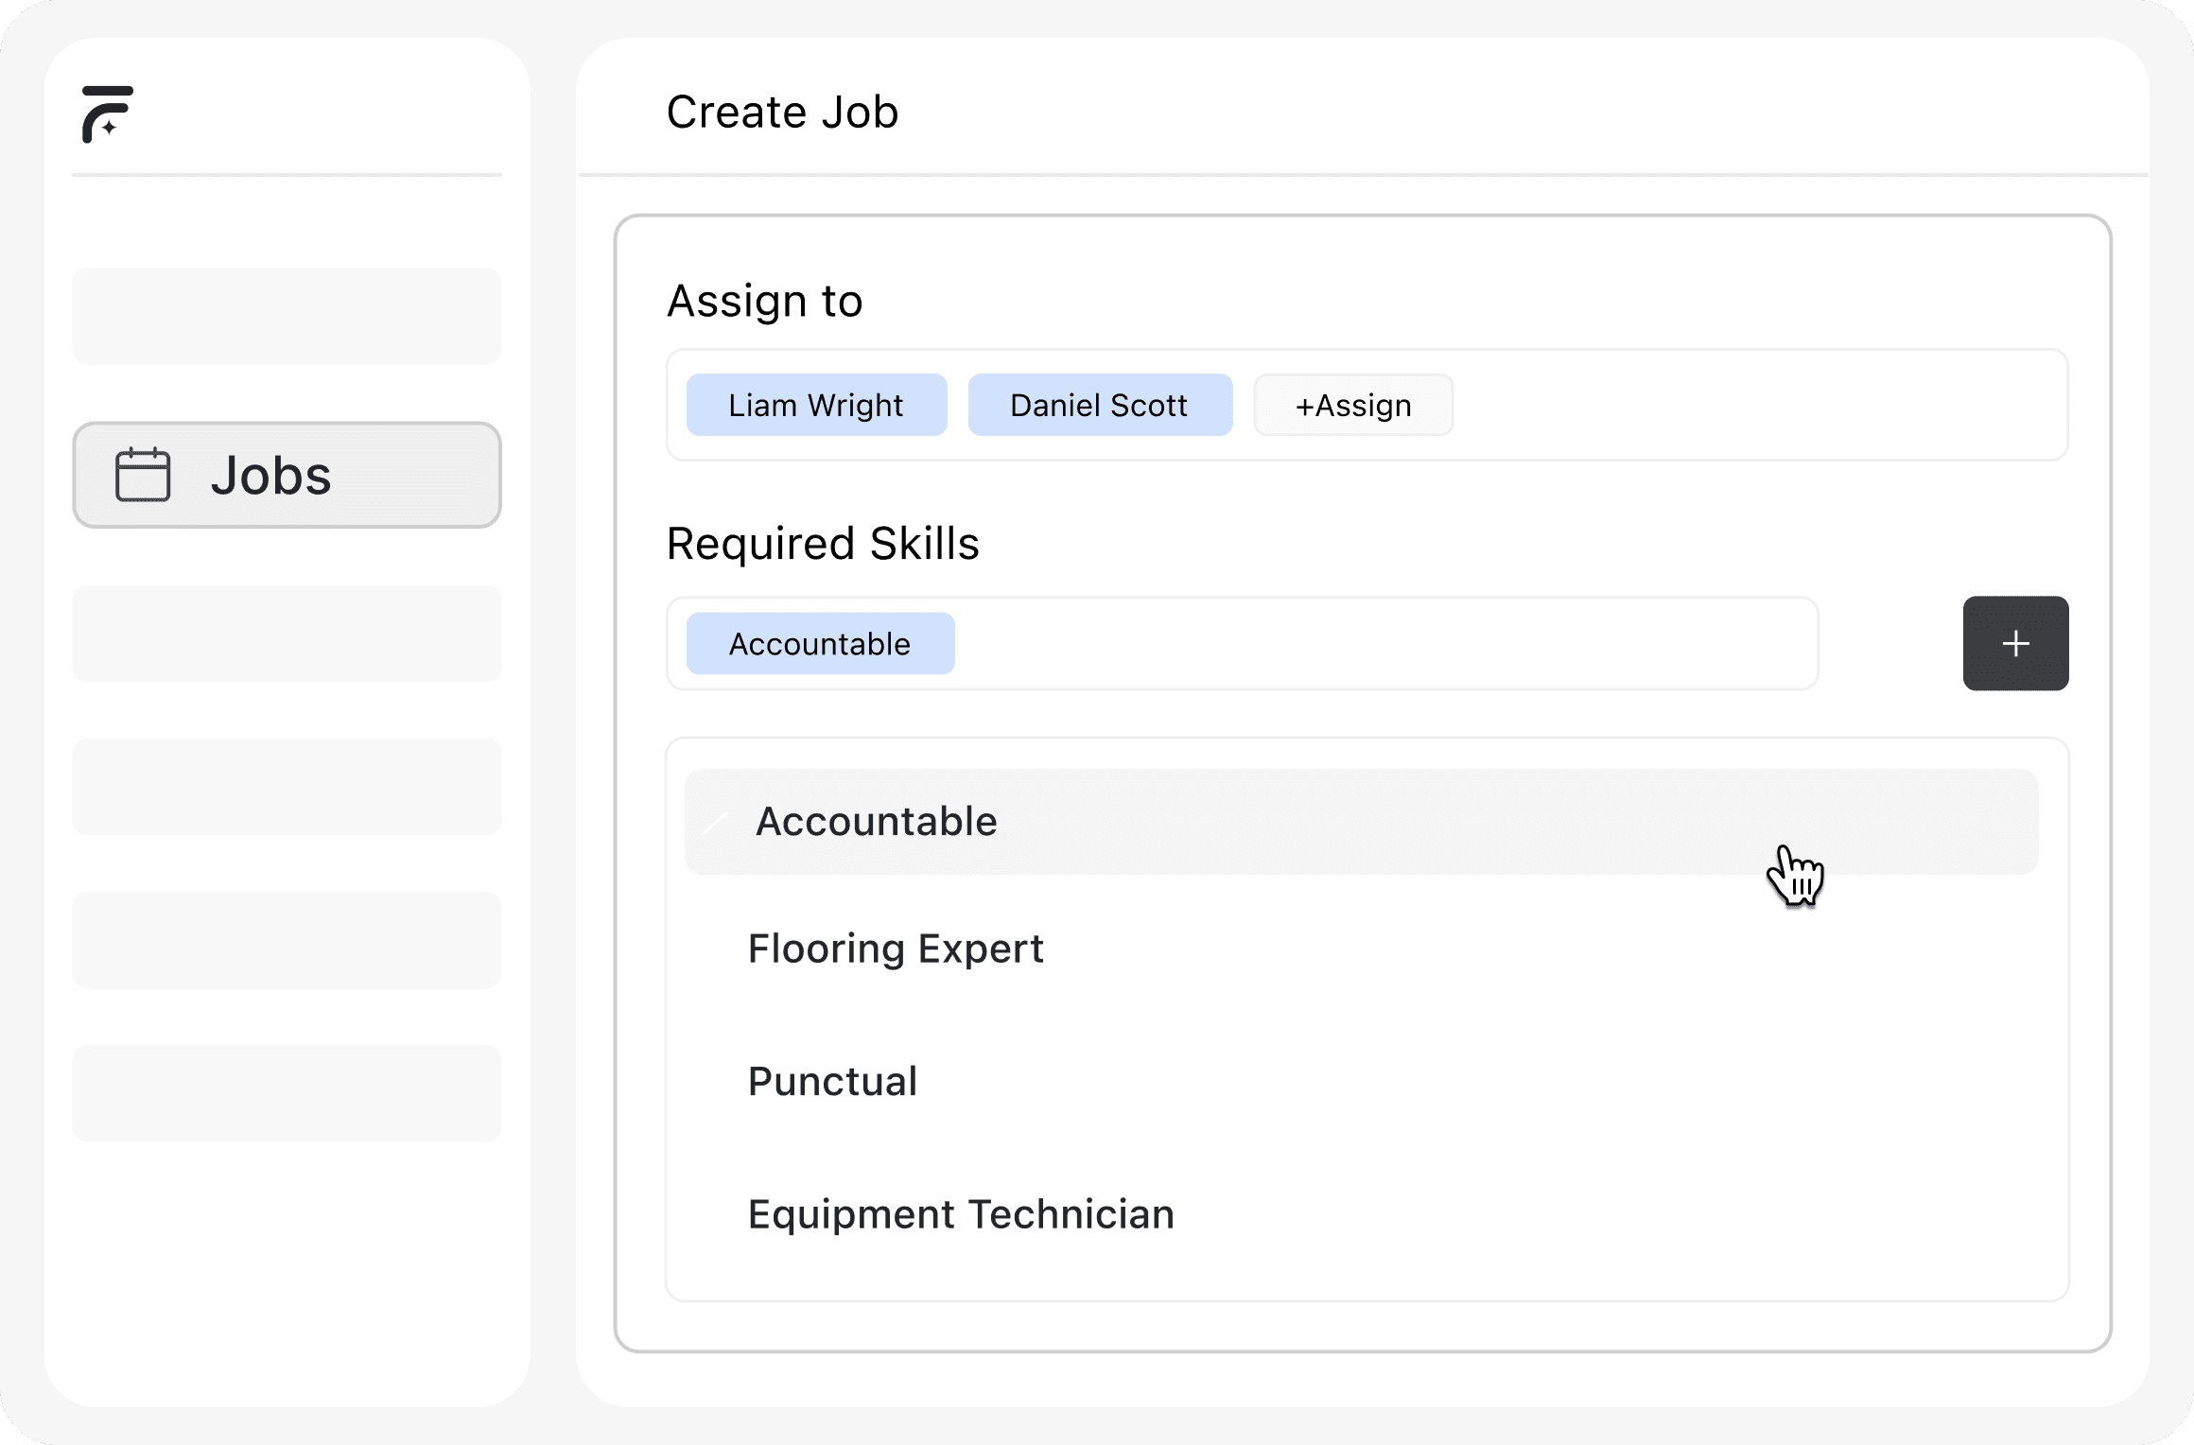Click empty area of Assign to field
The width and height of the screenshot is (2194, 1445).
(x=1759, y=406)
